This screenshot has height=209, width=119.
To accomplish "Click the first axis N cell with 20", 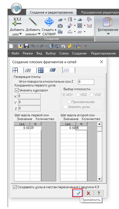I will click(35, 128).
